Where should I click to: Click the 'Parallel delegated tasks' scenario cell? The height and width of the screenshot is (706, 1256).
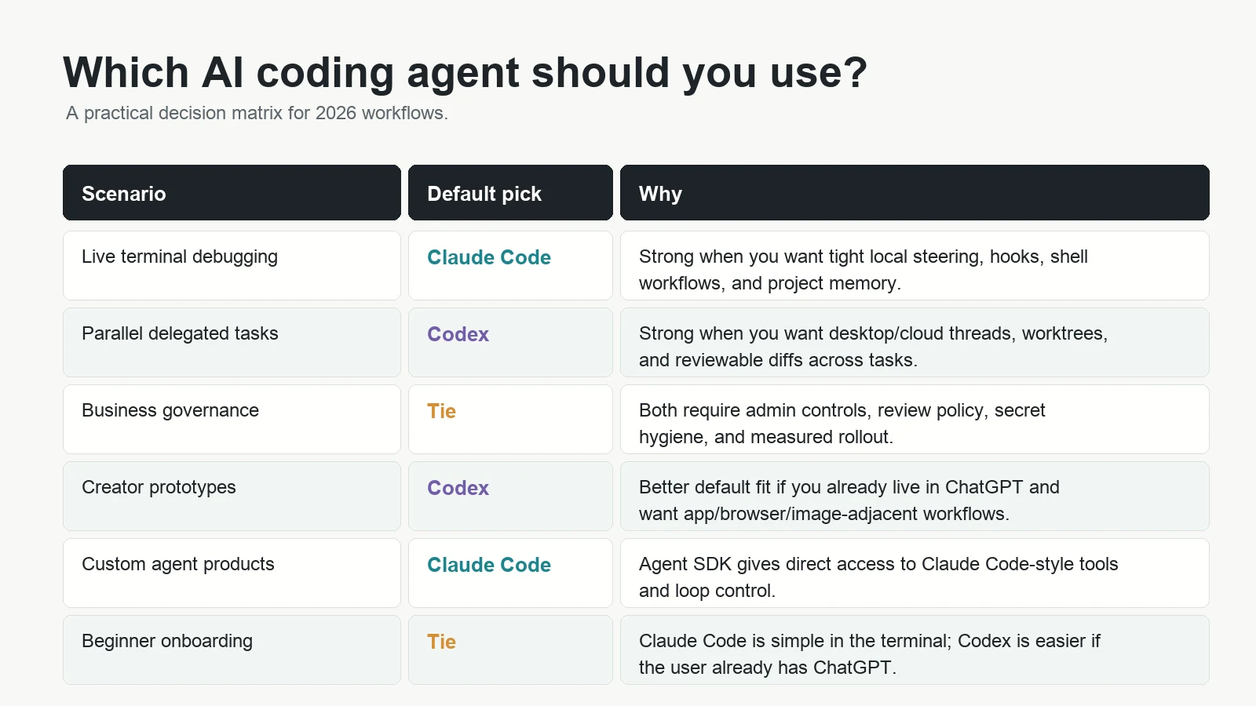pyautogui.click(x=232, y=343)
